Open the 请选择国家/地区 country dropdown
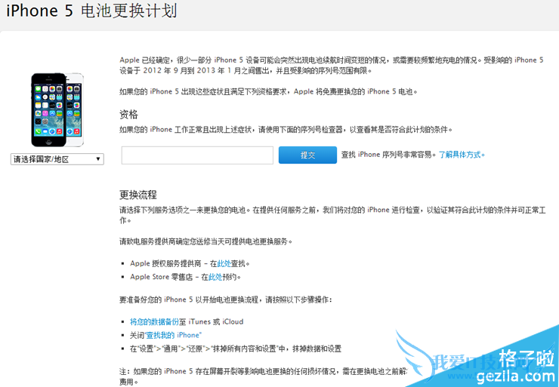The height and width of the screenshot is (387, 559). tap(57, 159)
